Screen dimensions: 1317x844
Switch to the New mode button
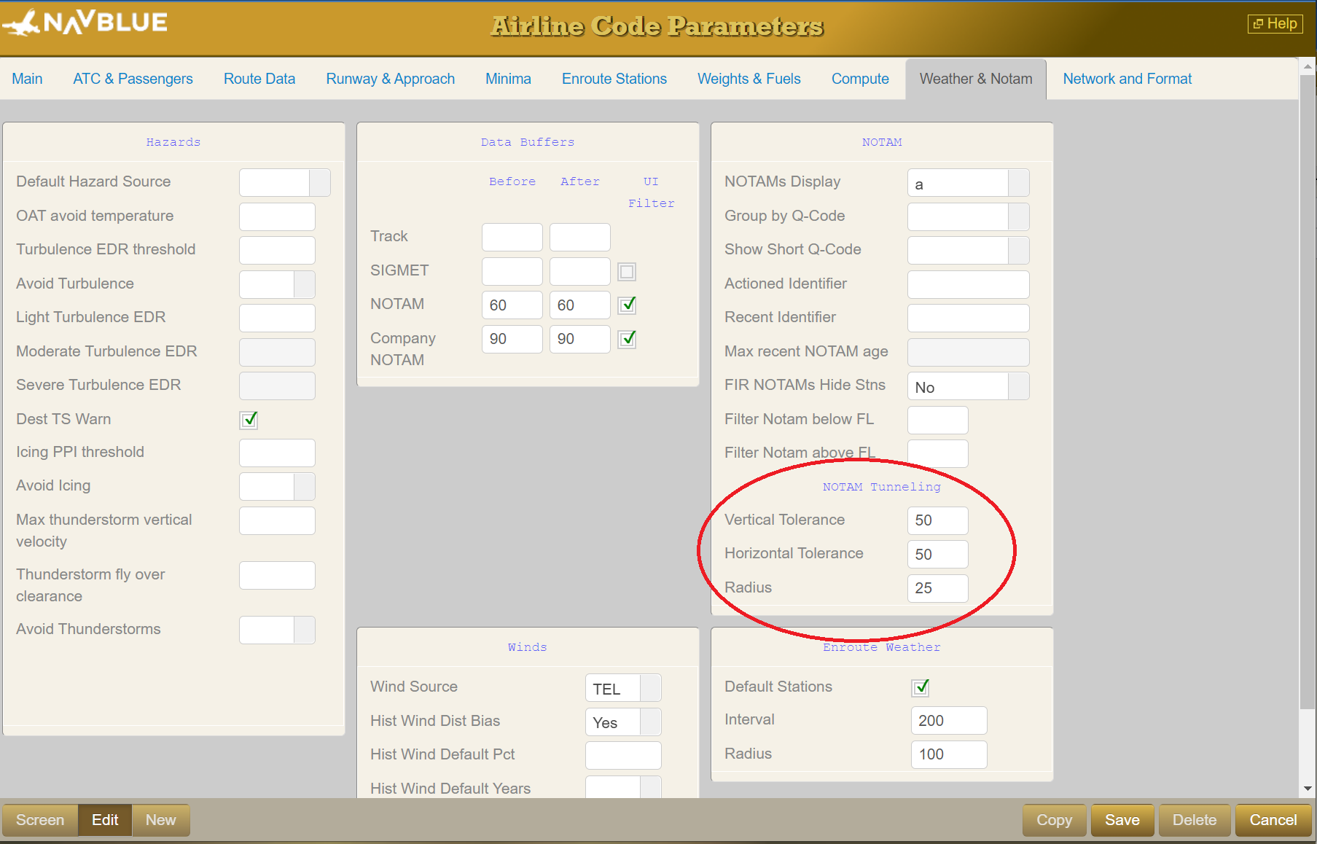[160, 820]
